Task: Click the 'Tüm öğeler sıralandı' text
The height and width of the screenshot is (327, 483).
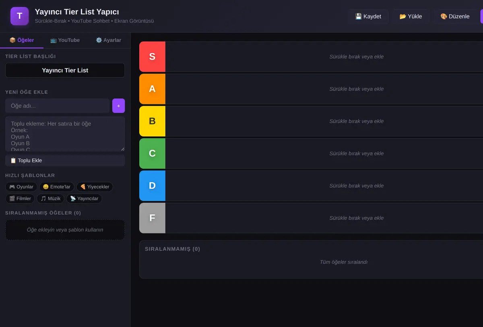Action: tap(344, 262)
